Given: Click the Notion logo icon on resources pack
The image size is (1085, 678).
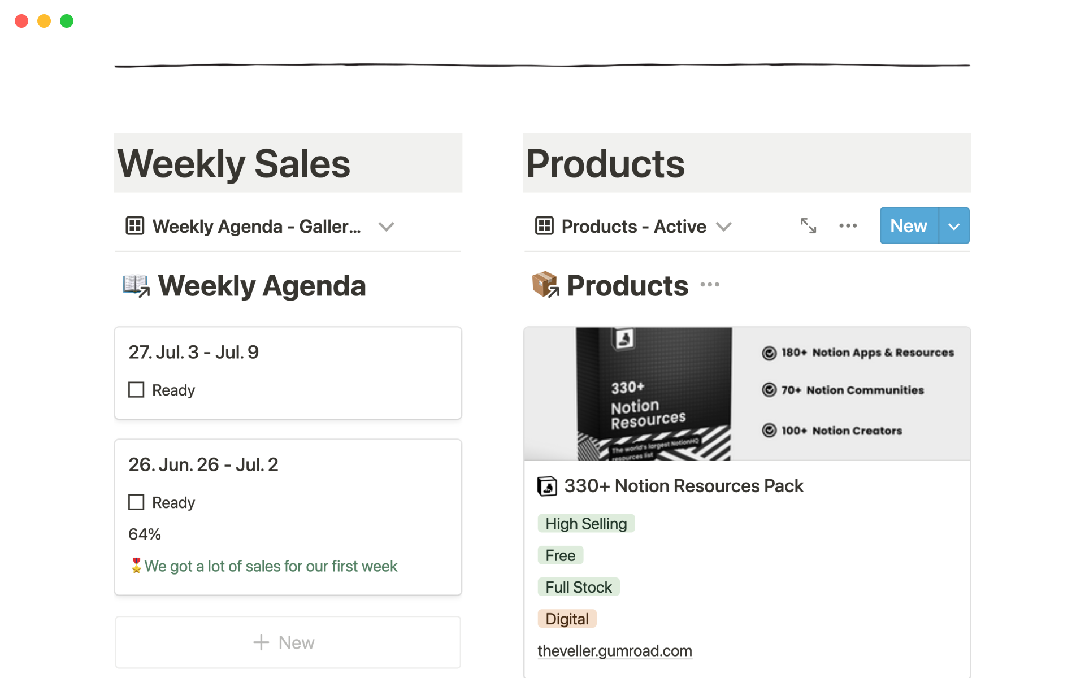Looking at the screenshot, I should click(546, 486).
